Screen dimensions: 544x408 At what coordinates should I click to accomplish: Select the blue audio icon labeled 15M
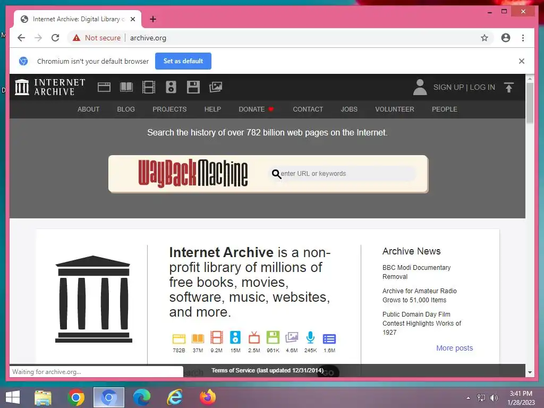tap(235, 337)
